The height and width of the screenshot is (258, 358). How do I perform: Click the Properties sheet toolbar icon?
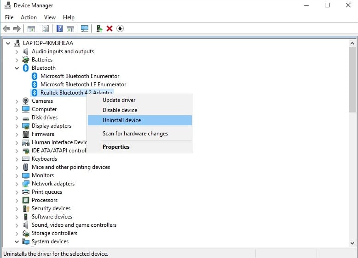pos(46,28)
